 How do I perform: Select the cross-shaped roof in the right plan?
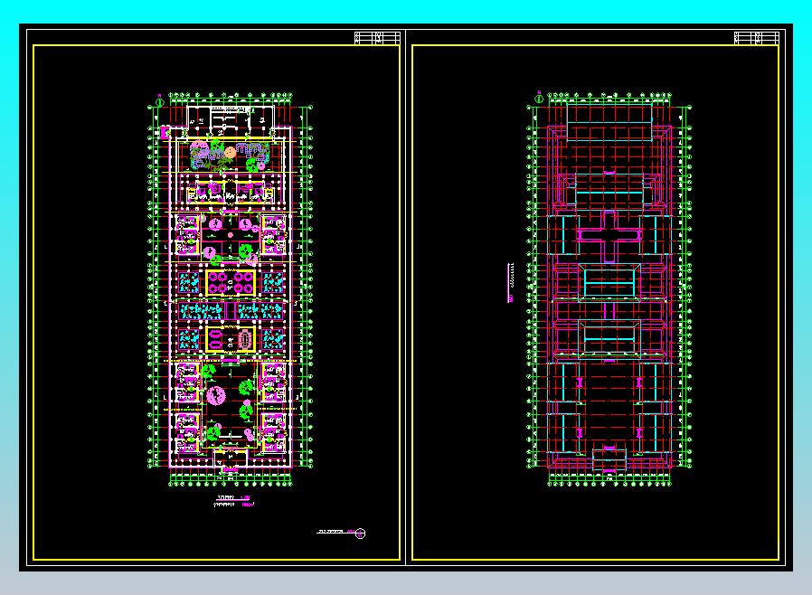pyautogui.click(x=609, y=236)
